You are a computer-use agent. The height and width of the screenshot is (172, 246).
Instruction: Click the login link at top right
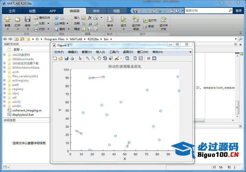239,11
